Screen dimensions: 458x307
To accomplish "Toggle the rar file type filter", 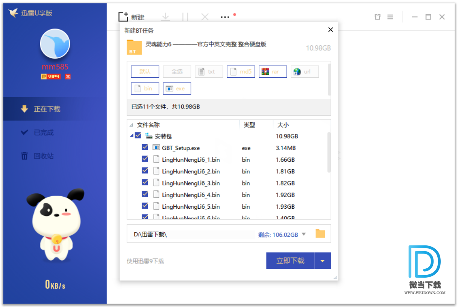I will point(273,72).
